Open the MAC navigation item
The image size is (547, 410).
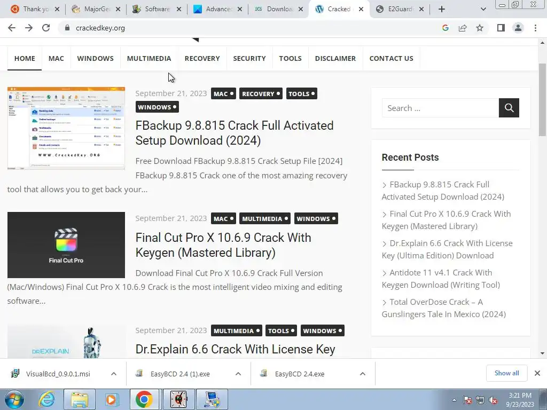tap(56, 58)
